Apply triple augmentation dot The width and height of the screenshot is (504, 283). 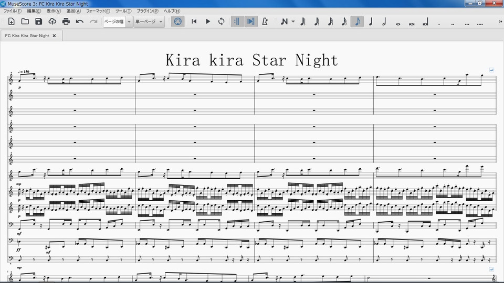(466, 24)
